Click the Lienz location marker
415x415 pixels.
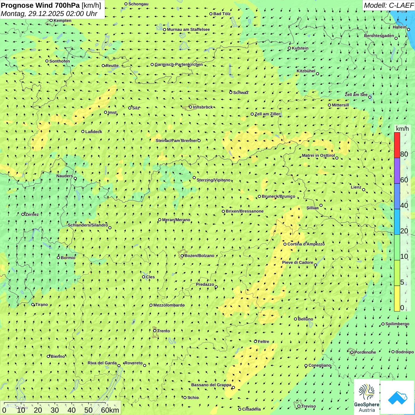(x=364, y=190)
